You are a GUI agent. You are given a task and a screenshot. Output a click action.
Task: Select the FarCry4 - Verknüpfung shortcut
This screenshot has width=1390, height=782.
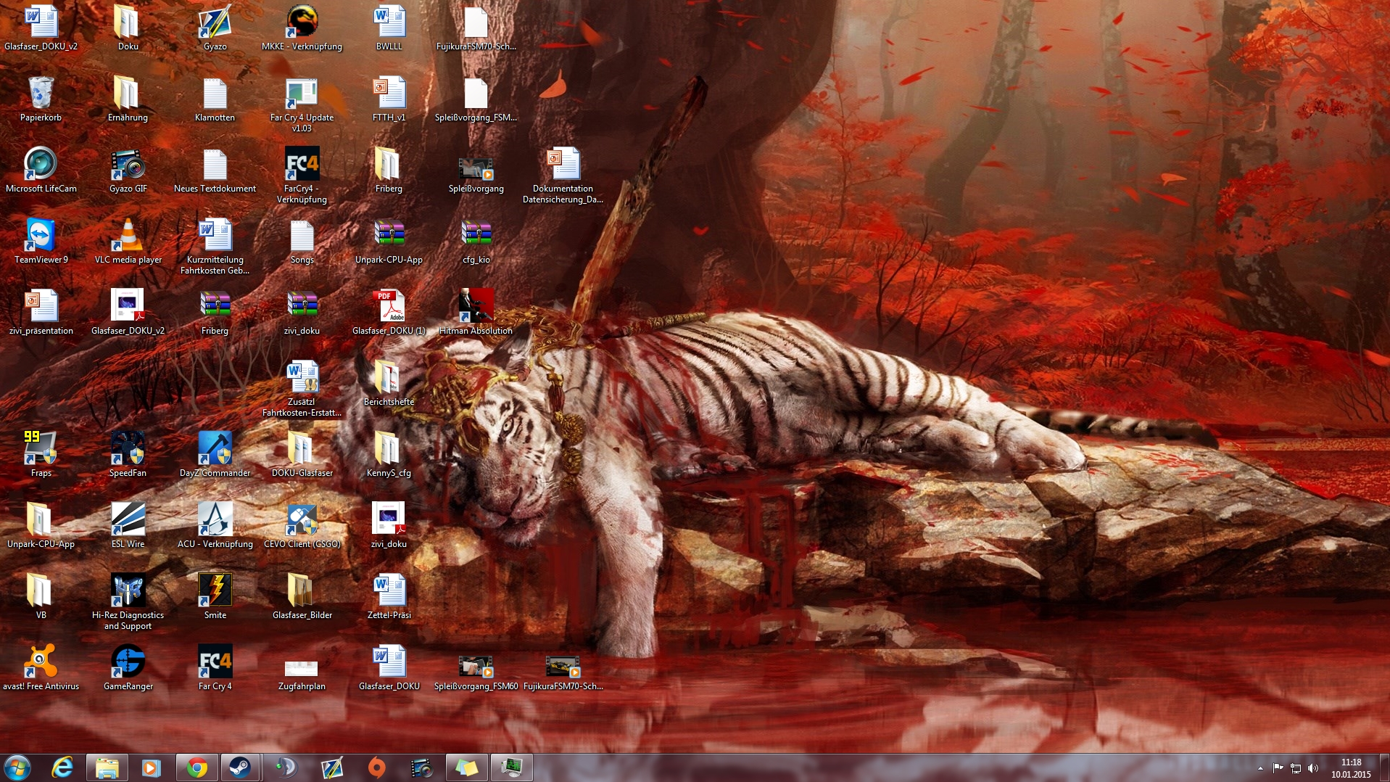tap(302, 175)
